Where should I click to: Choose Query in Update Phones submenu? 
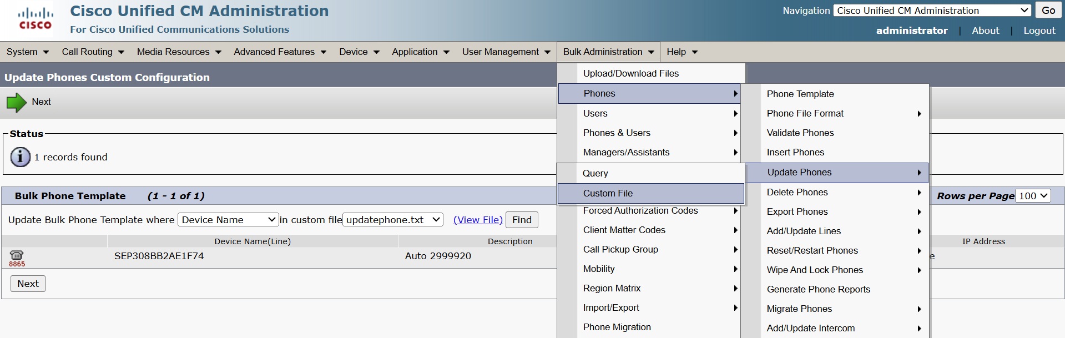pos(595,173)
